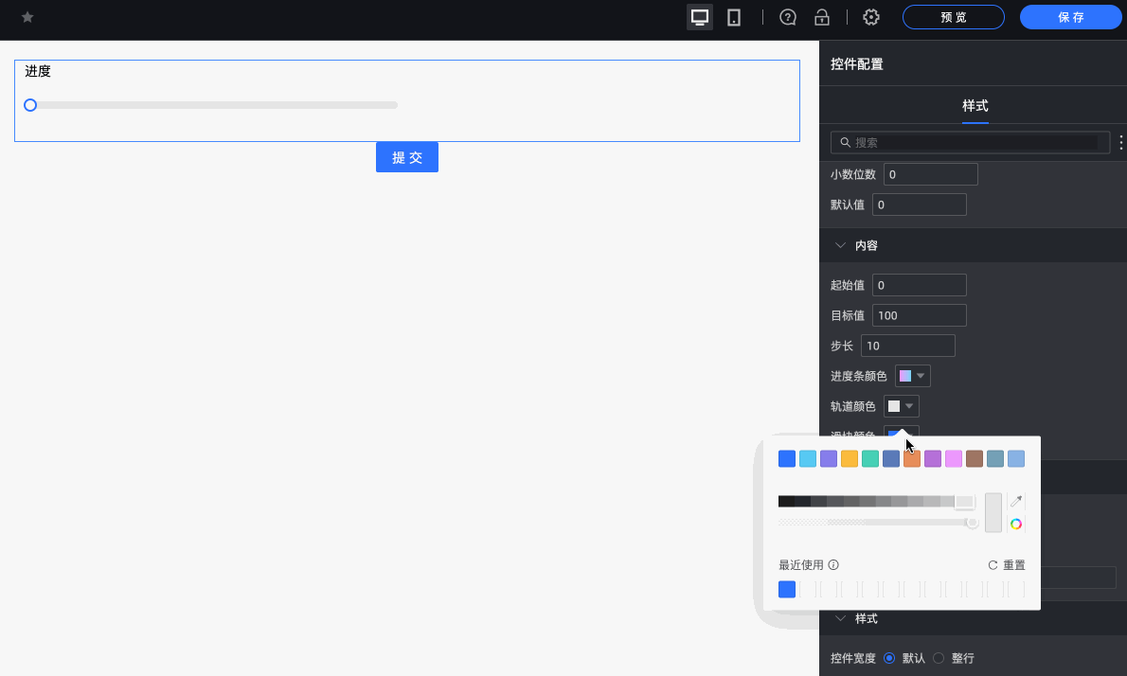Click the 预览 preview button
Viewport: 1127px width, 676px height.
[x=953, y=17]
